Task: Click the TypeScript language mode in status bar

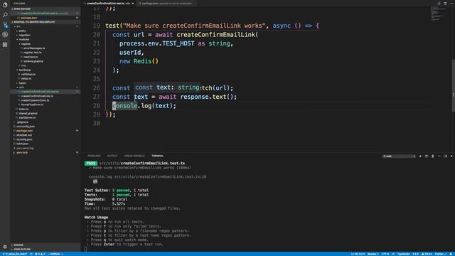Action: coord(403,254)
